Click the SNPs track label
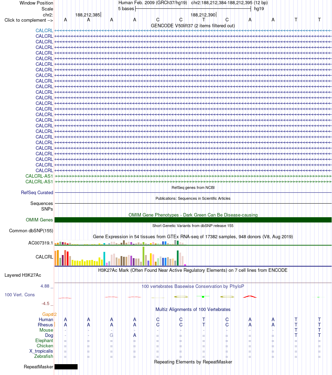332x375 pixels. coord(47,209)
